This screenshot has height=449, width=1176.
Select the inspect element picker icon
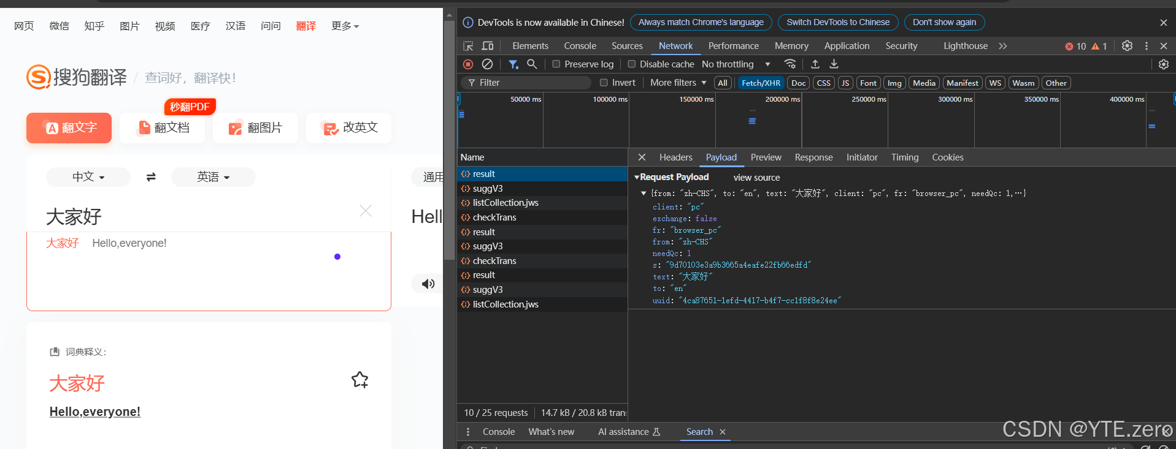pos(468,46)
